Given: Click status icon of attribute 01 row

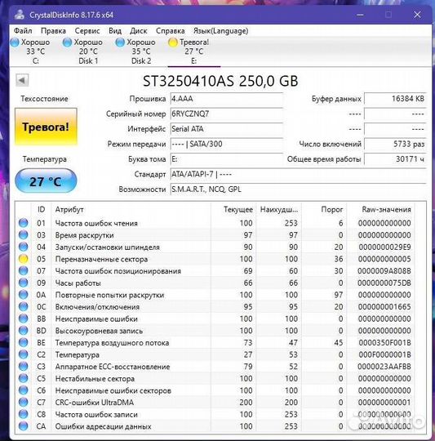Looking at the screenshot, I should [24, 223].
